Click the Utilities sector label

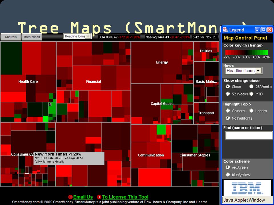pos(206,51)
